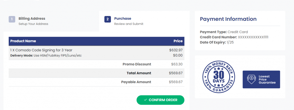This screenshot has height=110, width=294.
Task: Click the Price column header
Action: (x=178, y=41)
